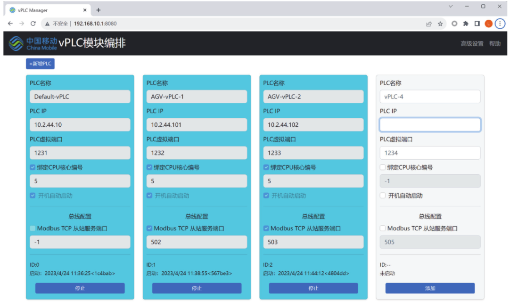Bookmark this page with the star icon
Viewport: 509px width, 302px height.
[x=440, y=24]
